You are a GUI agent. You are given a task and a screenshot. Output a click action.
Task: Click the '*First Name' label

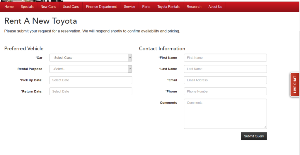tap(168, 58)
